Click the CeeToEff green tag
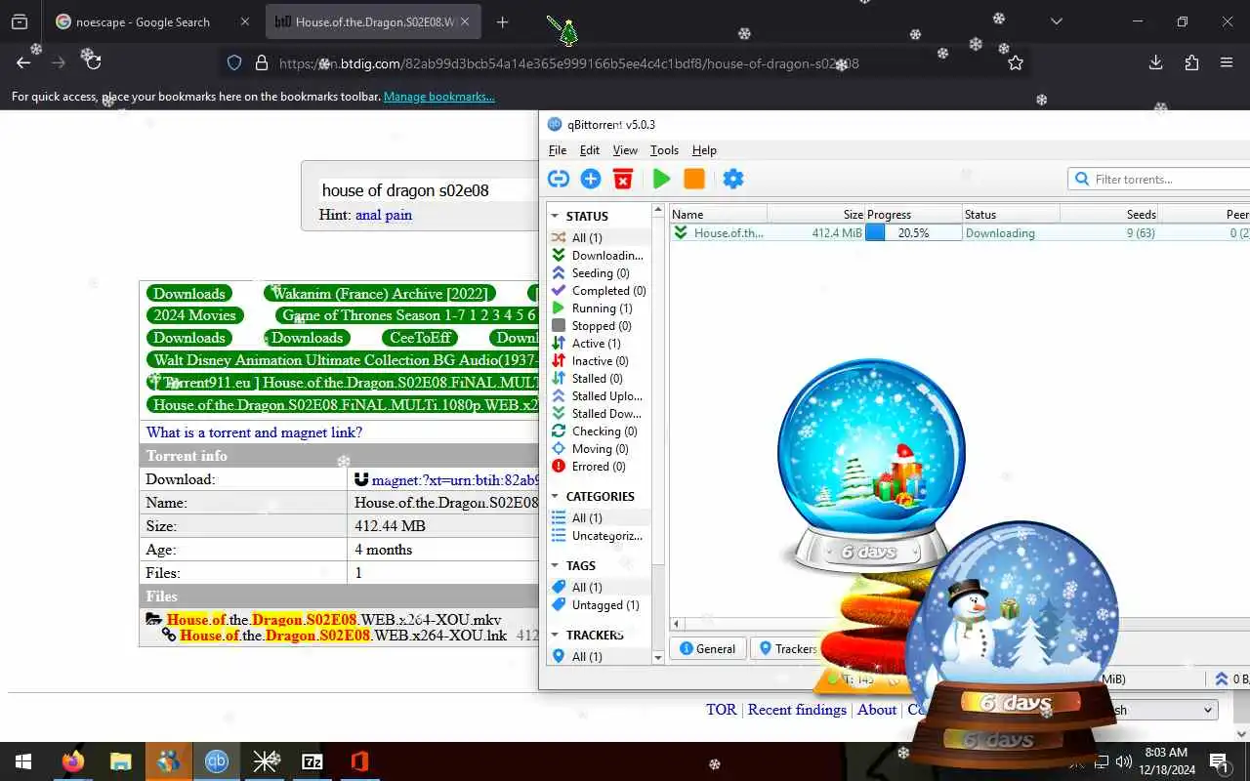Viewport: 1250px width, 781px height. (421, 338)
